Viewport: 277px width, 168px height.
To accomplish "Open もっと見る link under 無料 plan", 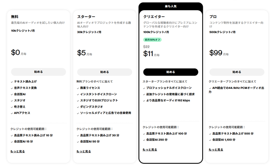I will [x=18, y=151].
